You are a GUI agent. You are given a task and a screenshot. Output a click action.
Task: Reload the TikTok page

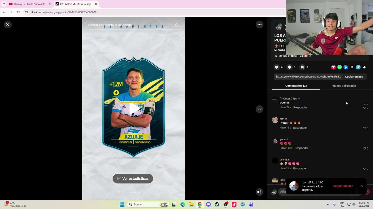click(18, 12)
